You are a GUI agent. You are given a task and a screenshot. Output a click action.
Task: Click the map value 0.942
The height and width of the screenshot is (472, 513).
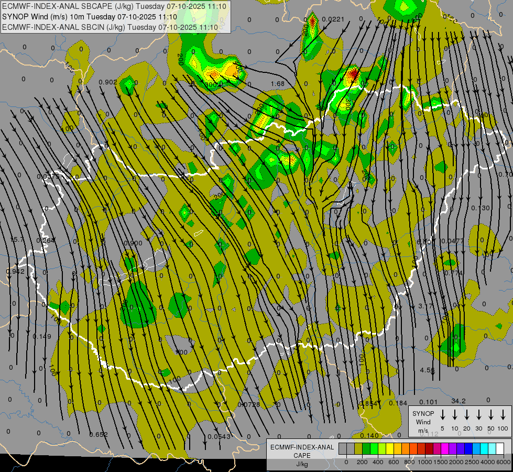[15, 272]
